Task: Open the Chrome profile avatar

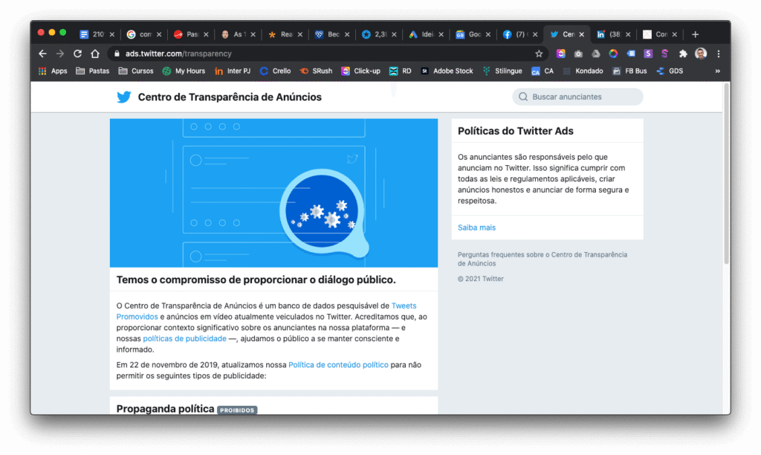Action: (x=700, y=54)
